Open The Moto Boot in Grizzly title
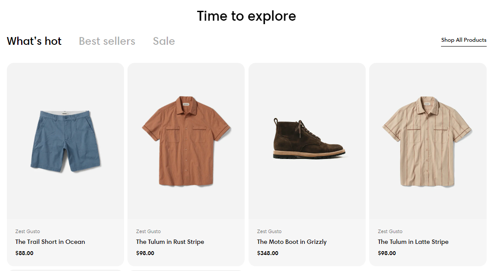494x271 pixels. point(292,242)
